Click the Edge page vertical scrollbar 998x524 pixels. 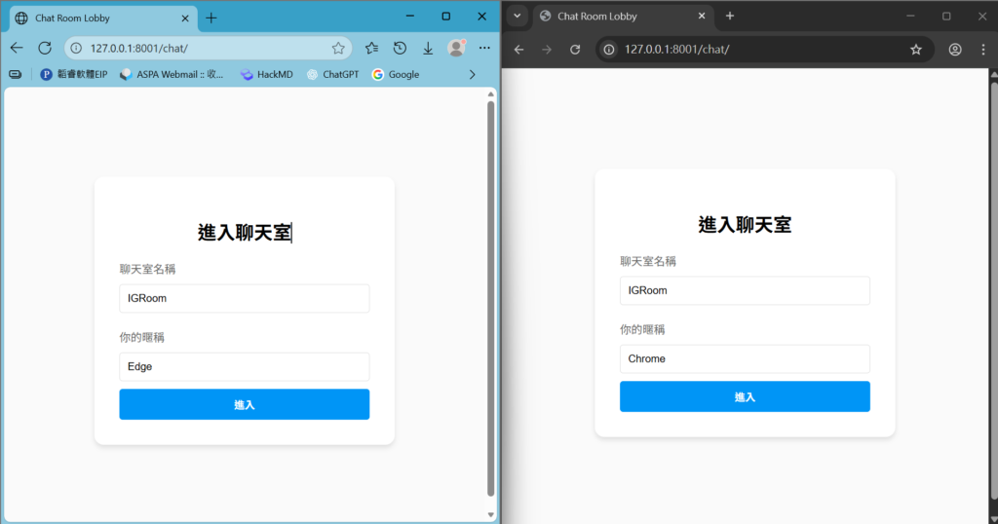click(491, 292)
